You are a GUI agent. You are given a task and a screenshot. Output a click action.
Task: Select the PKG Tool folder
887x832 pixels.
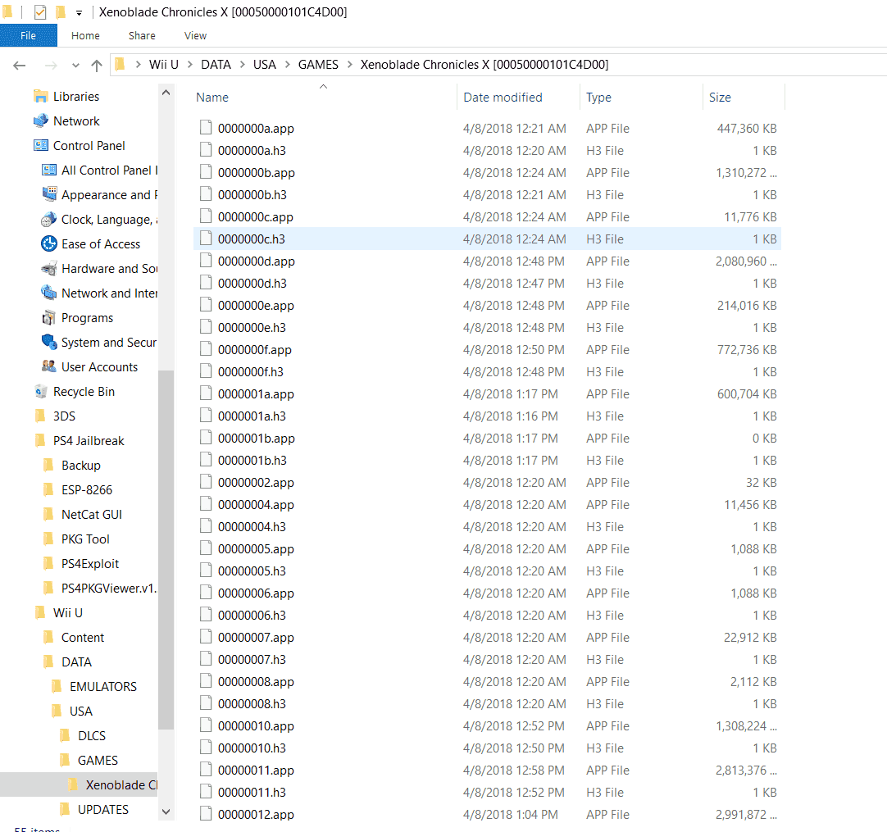pos(85,539)
